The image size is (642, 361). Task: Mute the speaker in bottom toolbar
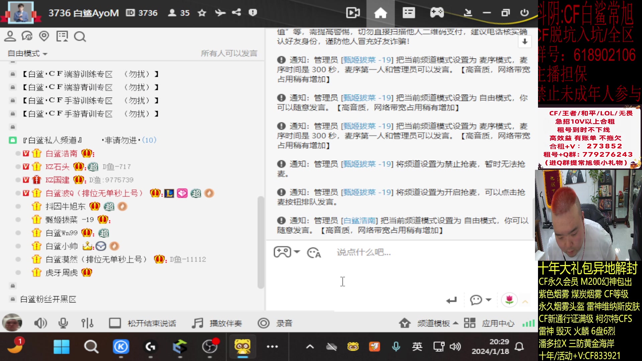(40, 323)
